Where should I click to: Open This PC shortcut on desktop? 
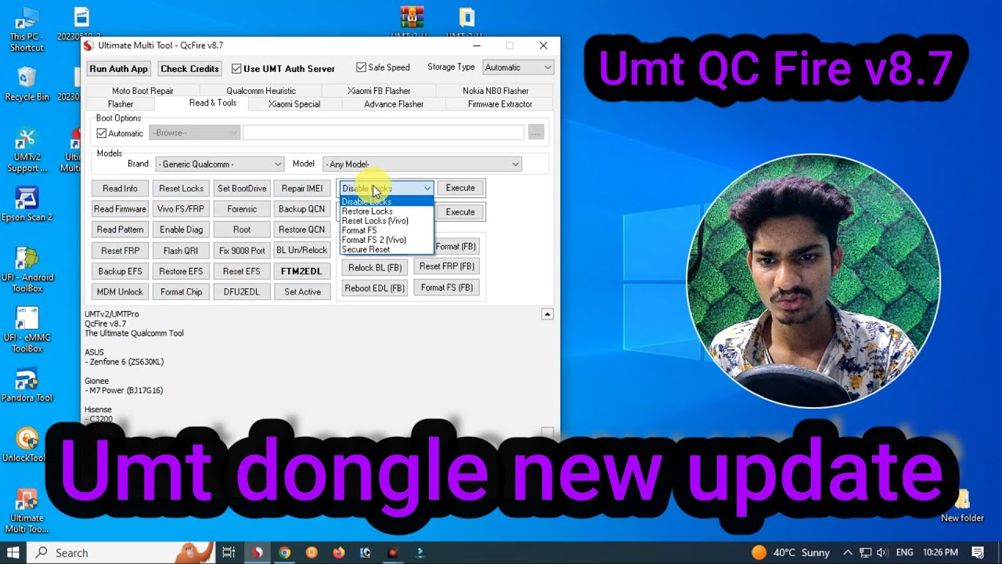pyautogui.click(x=27, y=28)
